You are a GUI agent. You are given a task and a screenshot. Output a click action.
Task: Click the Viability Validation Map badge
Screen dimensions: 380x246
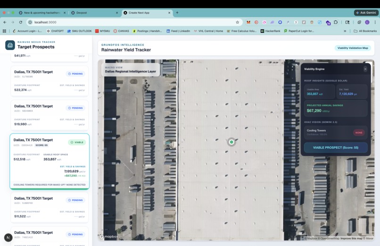pyautogui.click(x=353, y=48)
